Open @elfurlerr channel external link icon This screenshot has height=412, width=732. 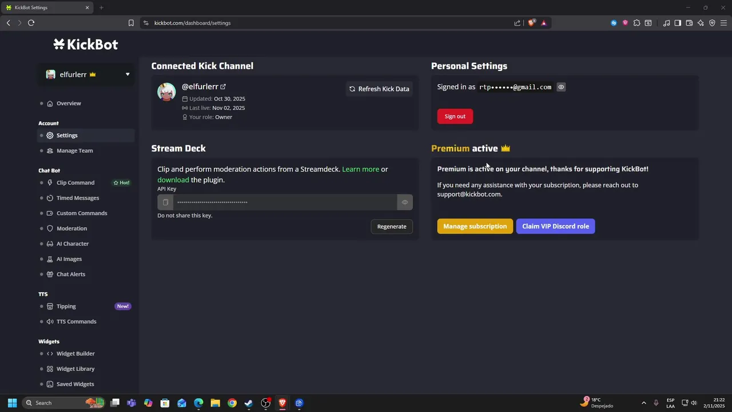click(x=223, y=87)
